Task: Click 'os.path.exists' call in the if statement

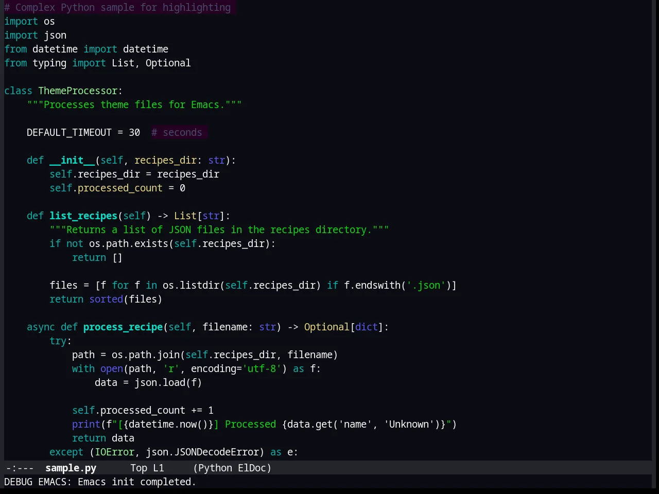Action: point(129,243)
